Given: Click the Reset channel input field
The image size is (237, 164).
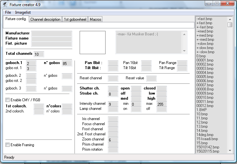Looking at the screenshot, I should point(113,79).
